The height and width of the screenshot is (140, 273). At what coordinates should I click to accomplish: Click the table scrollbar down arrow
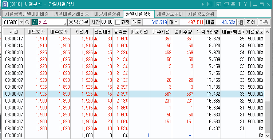(267, 136)
